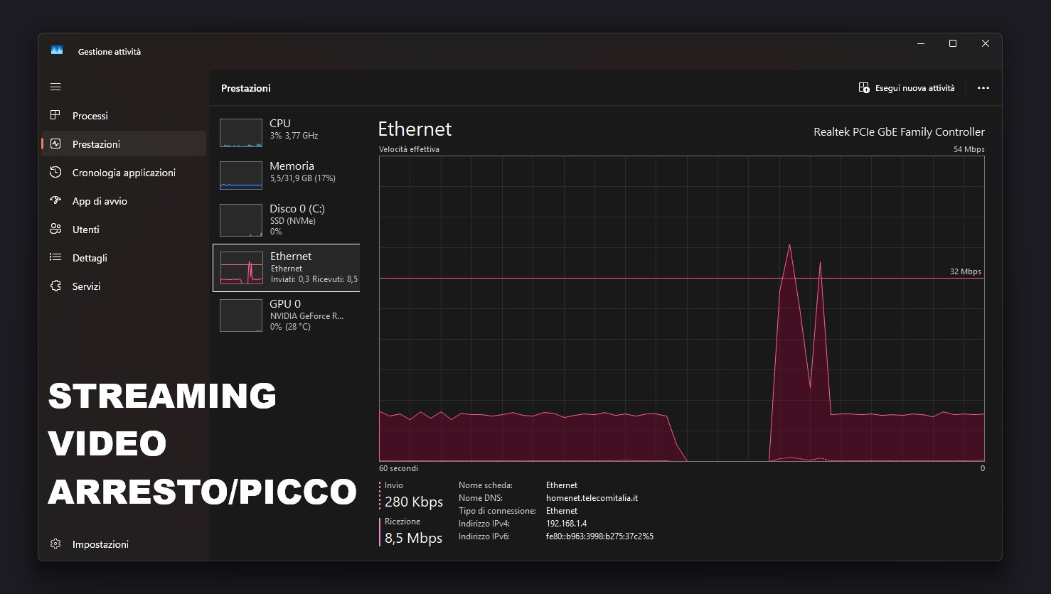Open the Servizi section

86,286
